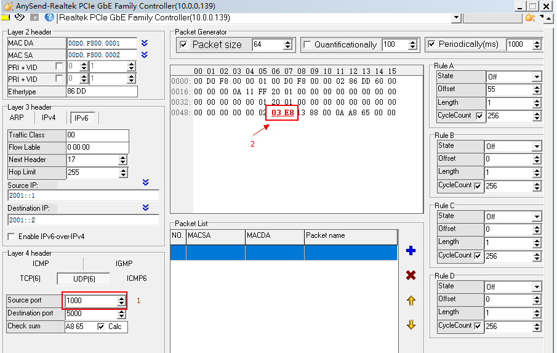Open the yellow folder toolbar icon
This screenshot has width=557, height=353.
(x=5, y=17)
